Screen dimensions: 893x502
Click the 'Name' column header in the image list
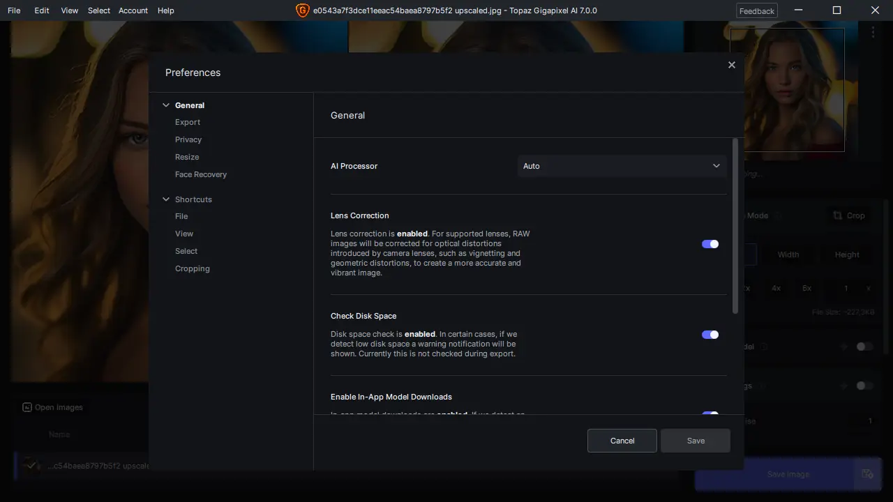pyautogui.click(x=59, y=434)
